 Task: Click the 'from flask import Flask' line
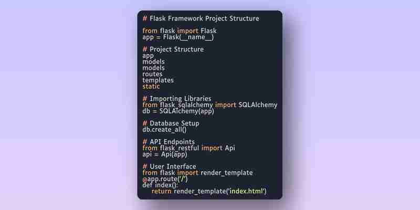point(180,31)
